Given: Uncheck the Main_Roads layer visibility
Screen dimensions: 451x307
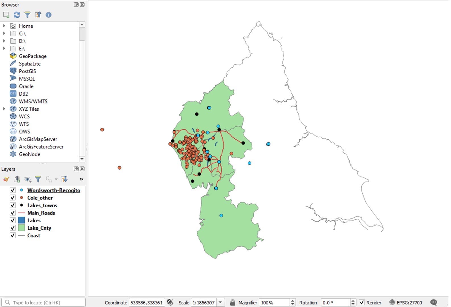Looking at the screenshot, I should click(x=13, y=213).
